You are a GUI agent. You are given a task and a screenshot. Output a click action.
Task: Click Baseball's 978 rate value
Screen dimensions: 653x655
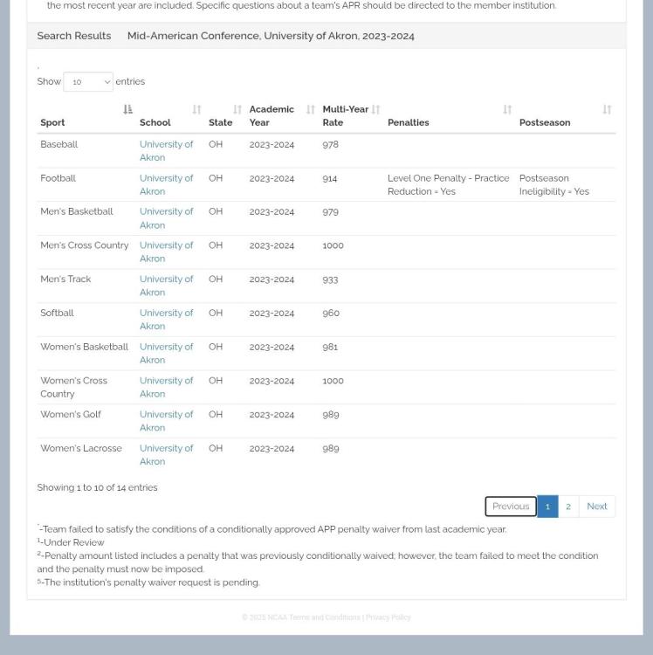click(330, 144)
